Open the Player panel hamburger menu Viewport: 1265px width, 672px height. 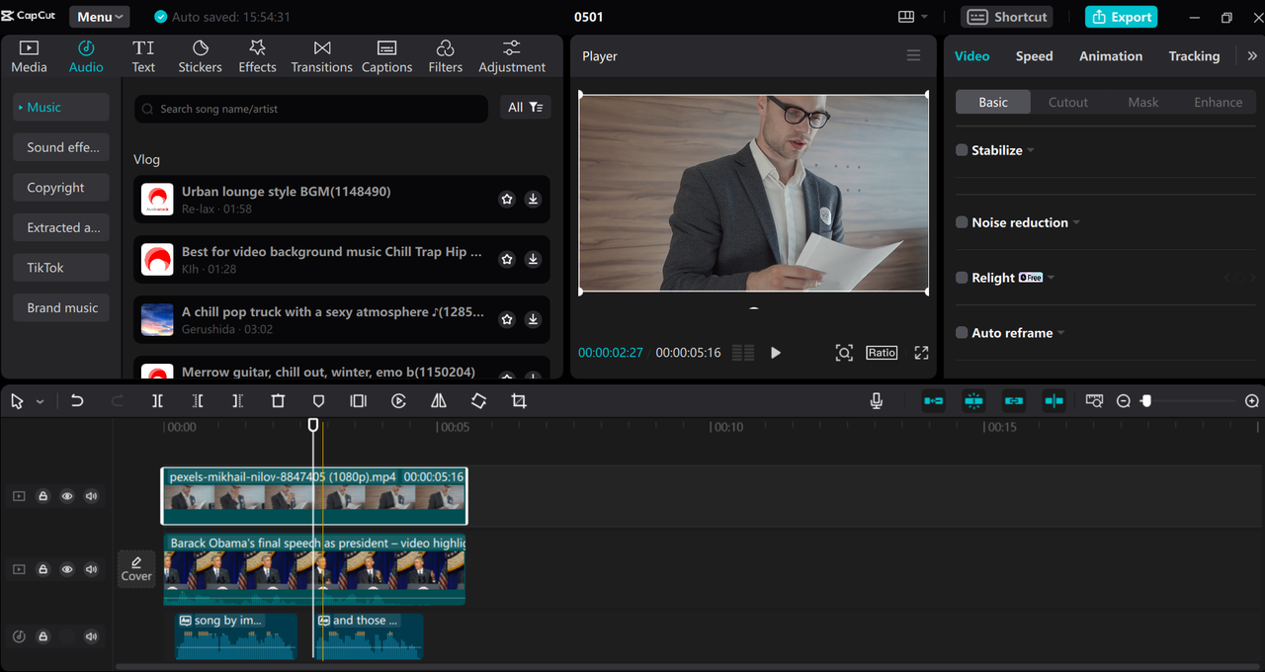point(913,55)
